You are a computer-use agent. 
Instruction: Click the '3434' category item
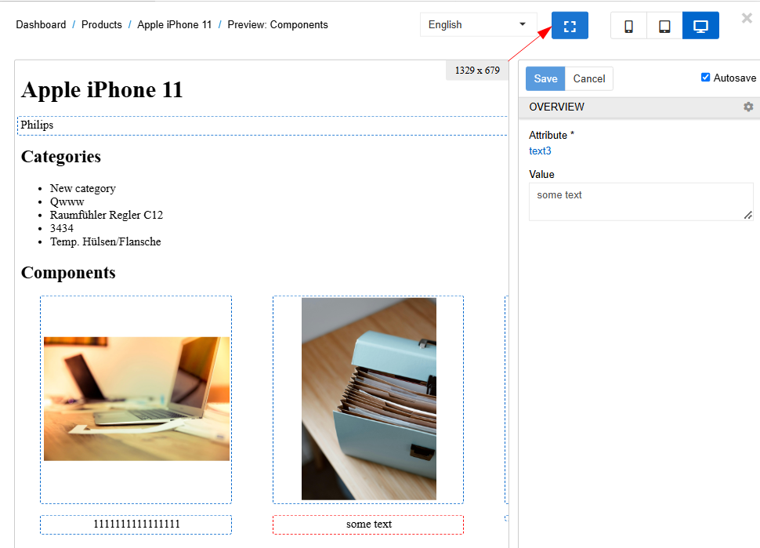62,228
